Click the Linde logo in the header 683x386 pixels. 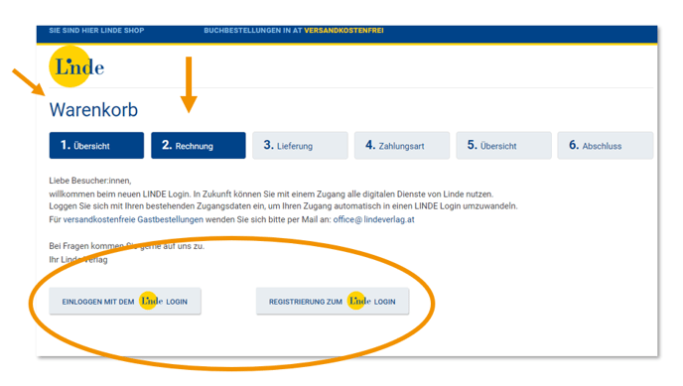coord(76,66)
